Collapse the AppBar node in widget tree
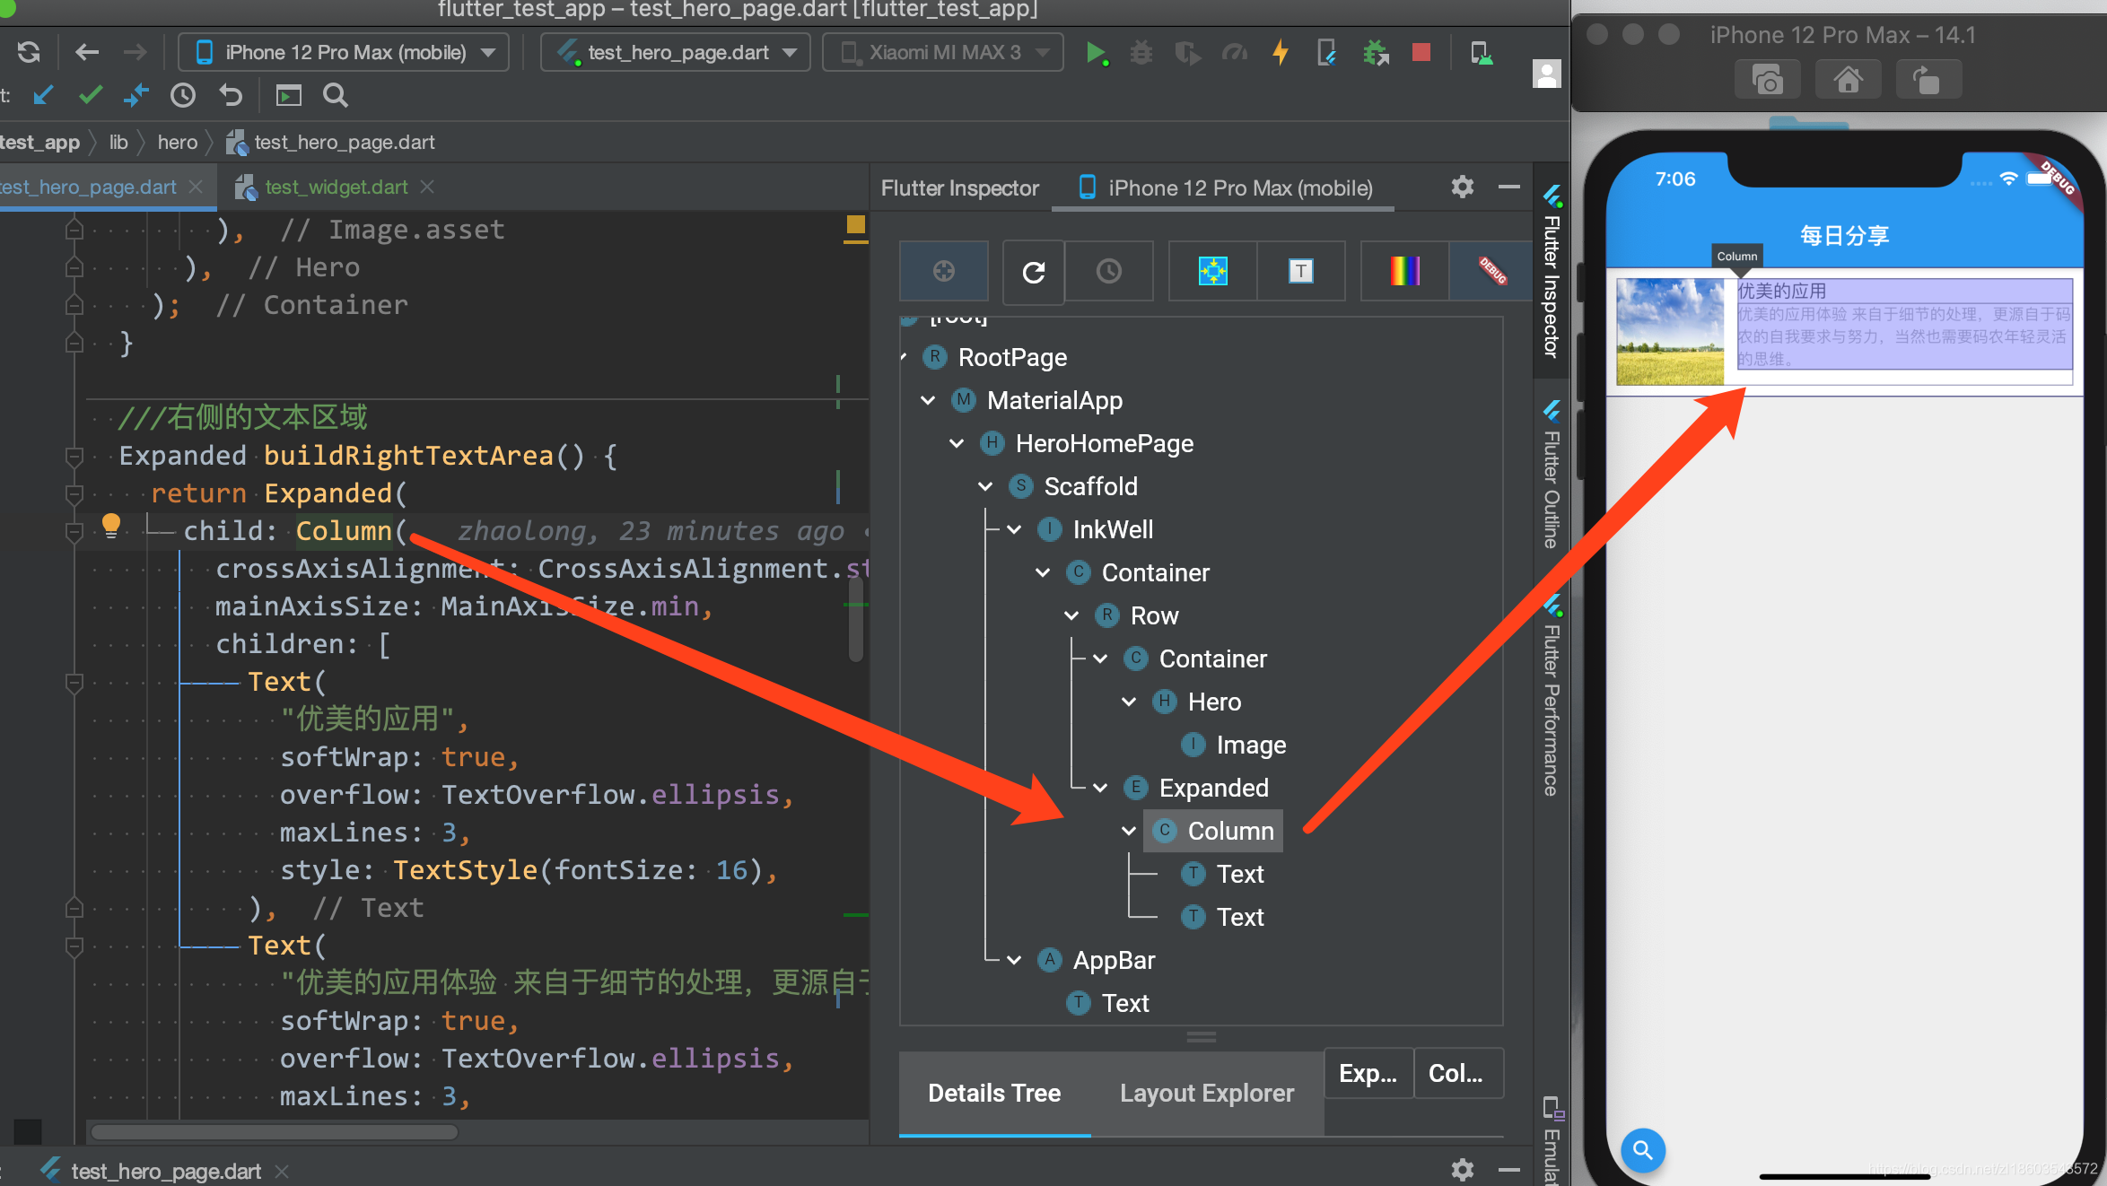This screenshot has height=1186, width=2107. coord(1014,961)
